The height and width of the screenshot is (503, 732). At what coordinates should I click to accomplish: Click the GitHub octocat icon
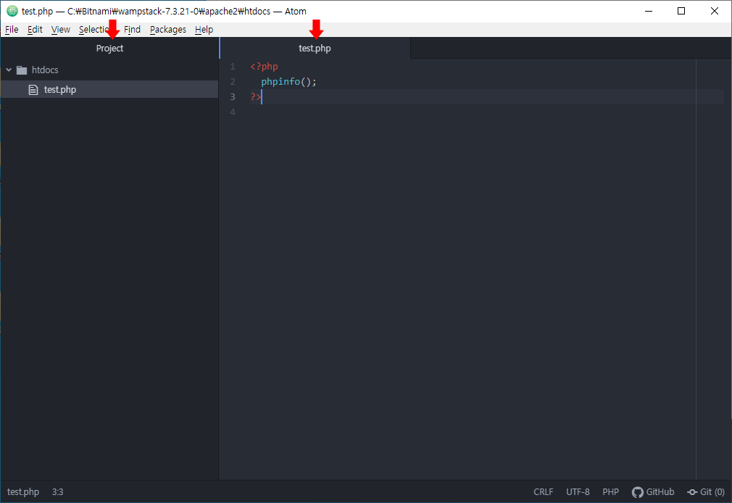(x=638, y=492)
